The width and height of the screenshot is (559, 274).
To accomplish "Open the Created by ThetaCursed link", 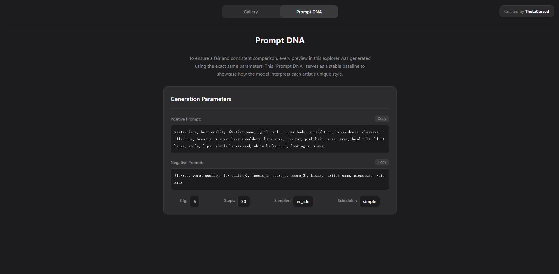I will [x=527, y=11].
